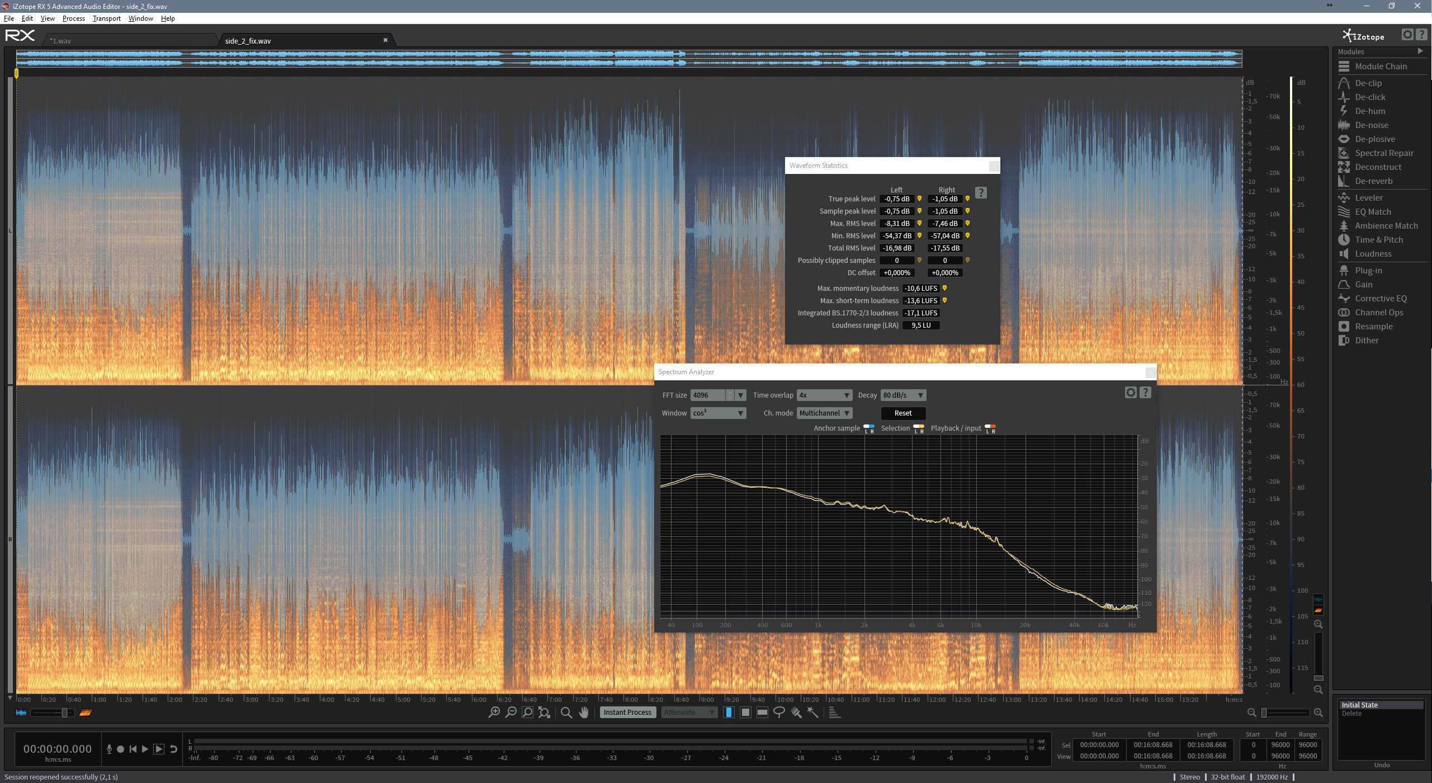Viewport: 1432px width, 783px height.
Task: Open Spectrum Analyzer settings gear
Action: 1130,393
